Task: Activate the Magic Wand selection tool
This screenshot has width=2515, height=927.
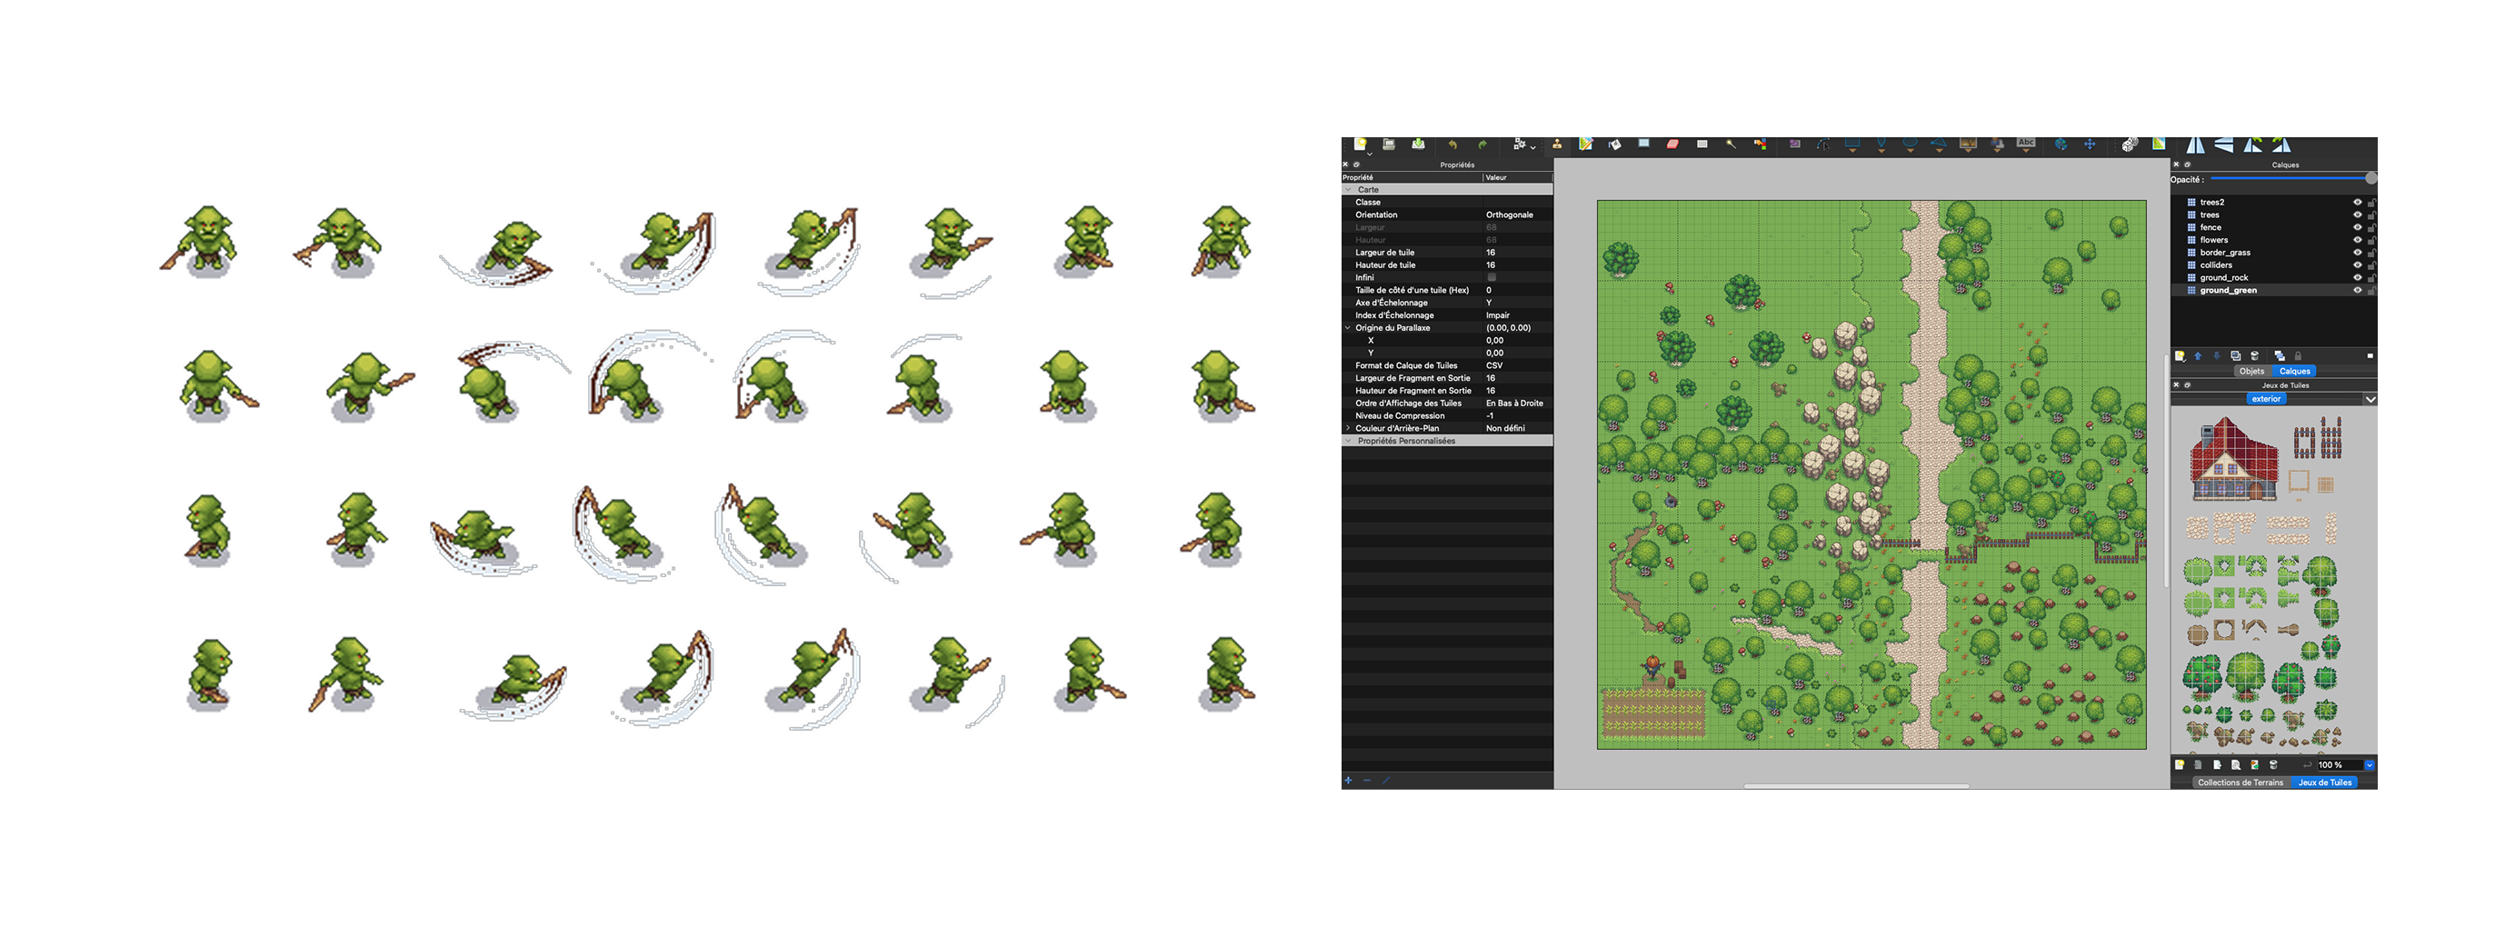Action: coord(1731,145)
